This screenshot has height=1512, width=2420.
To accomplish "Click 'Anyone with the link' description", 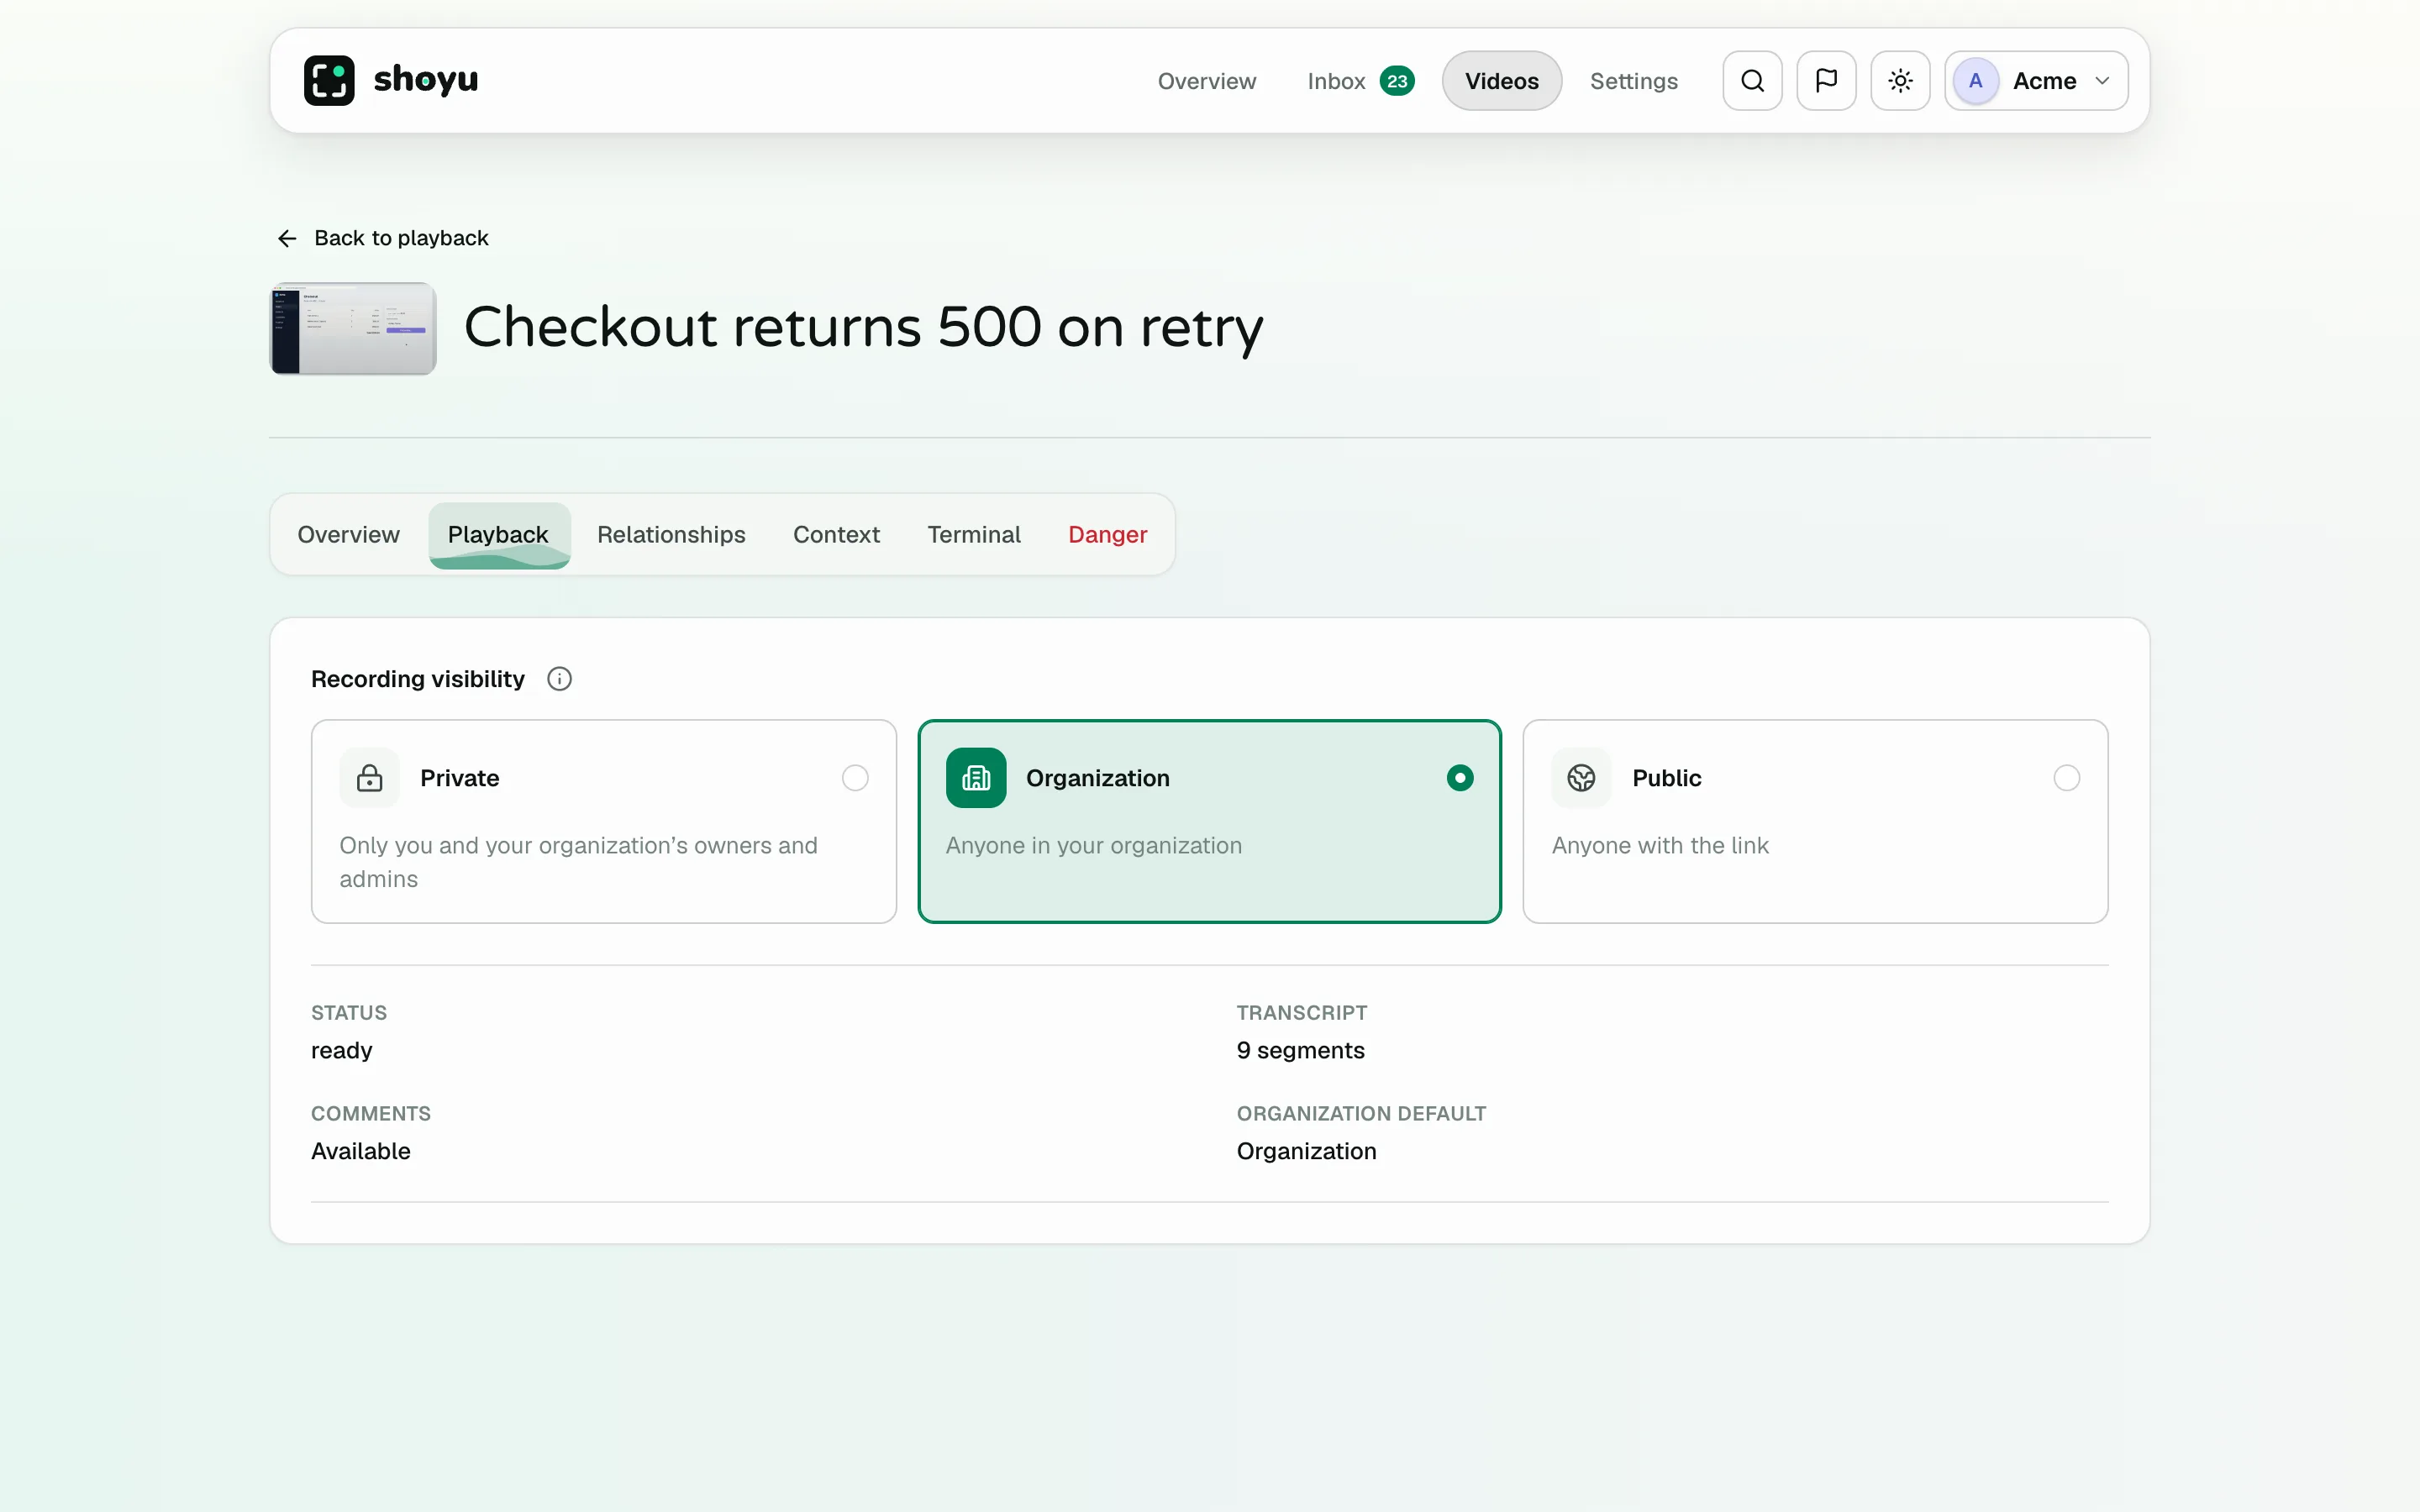I will pyautogui.click(x=1660, y=846).
